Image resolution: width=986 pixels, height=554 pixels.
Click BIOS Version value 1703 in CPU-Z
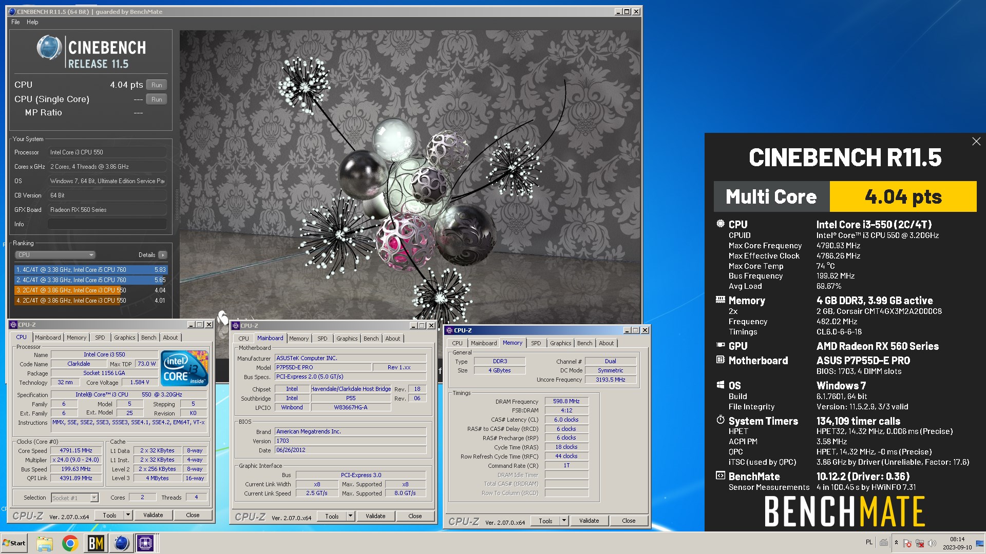[x=350, y=441]
